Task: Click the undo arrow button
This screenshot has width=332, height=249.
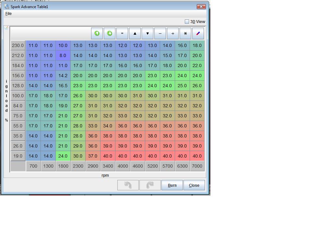Action: tap(128, 185)
